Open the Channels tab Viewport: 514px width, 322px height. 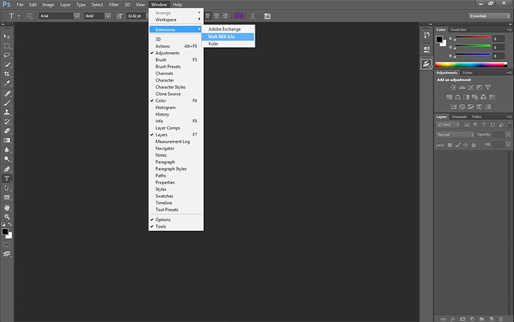click(459, 117)
